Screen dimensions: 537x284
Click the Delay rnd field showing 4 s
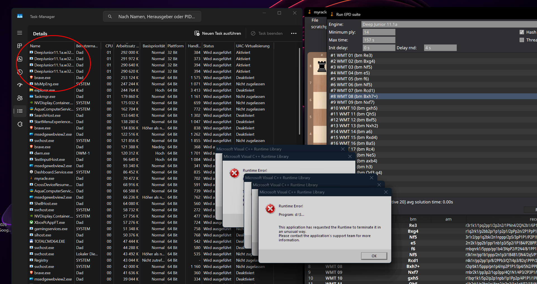point(440,48)
